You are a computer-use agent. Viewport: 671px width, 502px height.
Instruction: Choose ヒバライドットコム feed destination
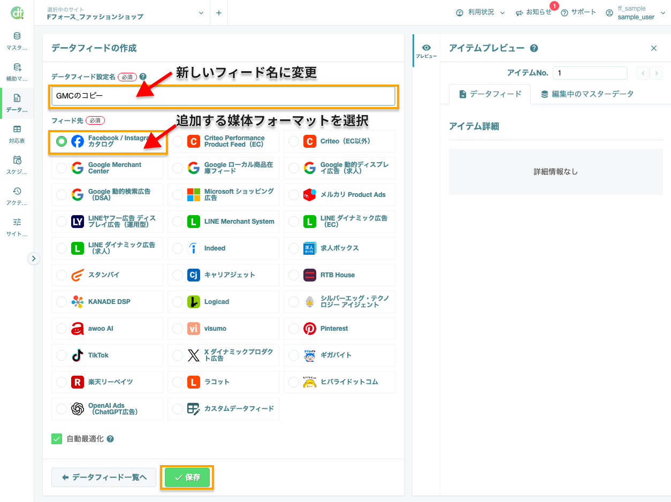(340, 382)
